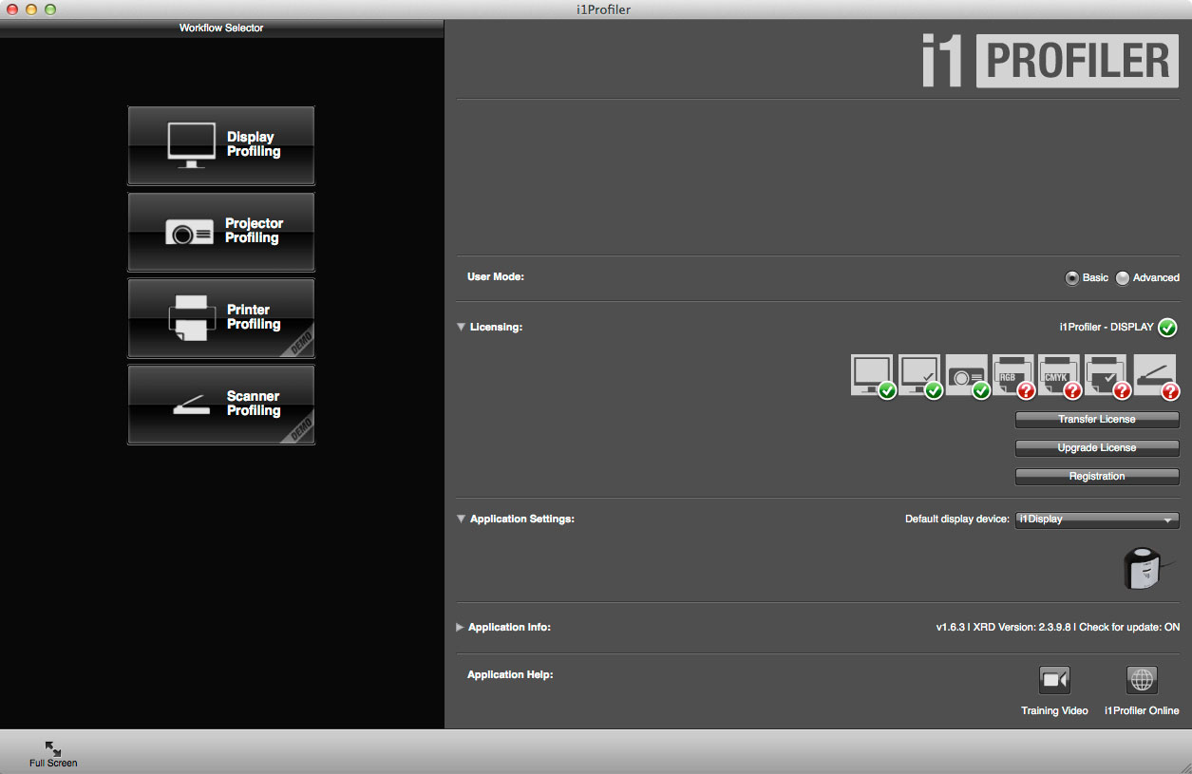The width and height of the screenshot is (1192, 774).
Task: Open the Display Profiling workflow
Action: [220, 145]
